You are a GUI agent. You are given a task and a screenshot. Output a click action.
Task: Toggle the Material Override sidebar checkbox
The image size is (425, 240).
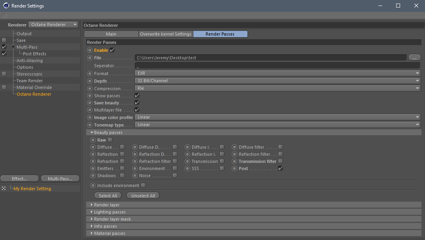pos(4,87)
